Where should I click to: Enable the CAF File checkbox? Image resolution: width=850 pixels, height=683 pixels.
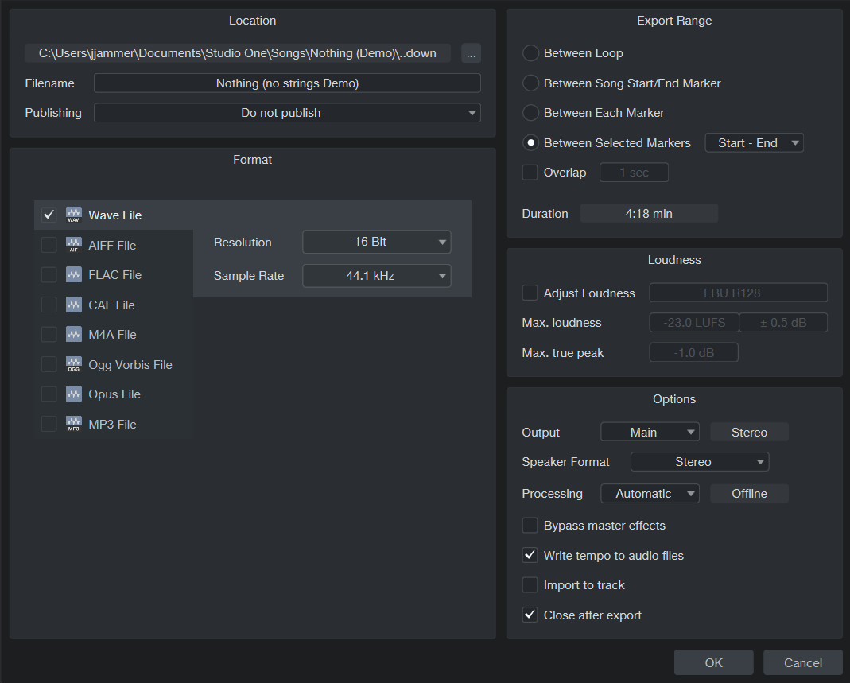(x=49, y=305)
